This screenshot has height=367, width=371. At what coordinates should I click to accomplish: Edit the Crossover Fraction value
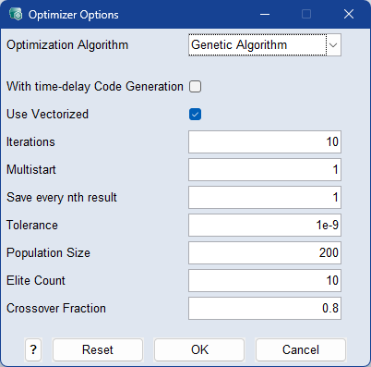click(x=265, y=309)
